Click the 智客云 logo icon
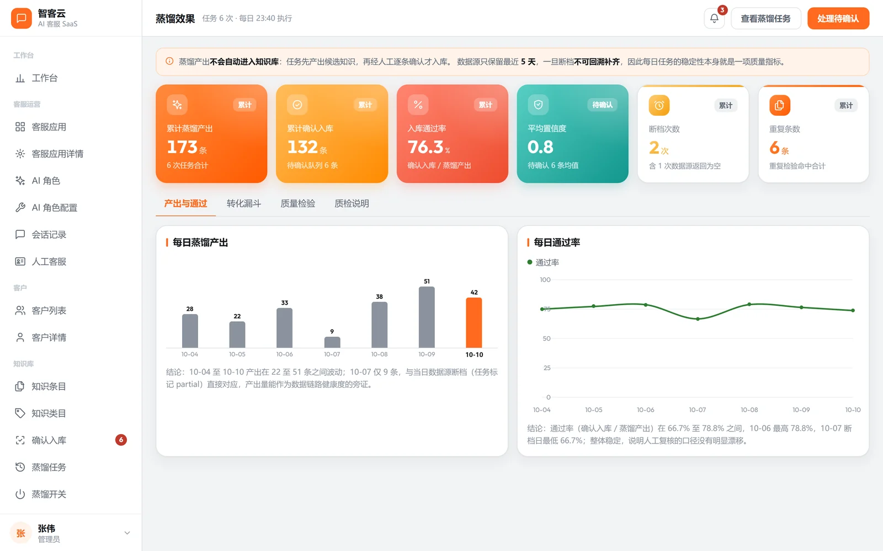The height and width of the screenshot is (551, 883). point(21,18)
